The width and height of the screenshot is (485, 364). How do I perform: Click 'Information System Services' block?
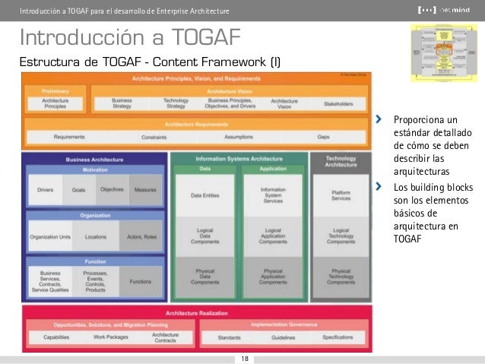(273, 195)
